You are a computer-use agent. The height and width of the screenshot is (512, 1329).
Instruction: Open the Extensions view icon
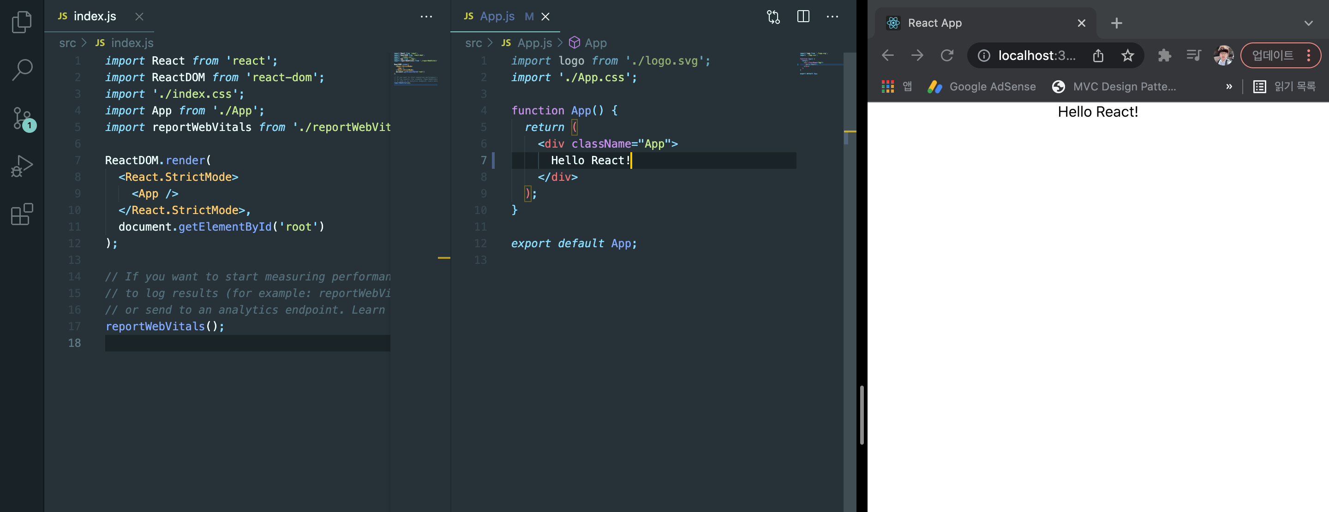22,214
